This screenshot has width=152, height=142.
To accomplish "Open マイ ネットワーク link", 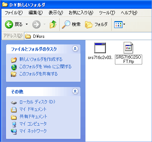I will (x=33, y=131).
